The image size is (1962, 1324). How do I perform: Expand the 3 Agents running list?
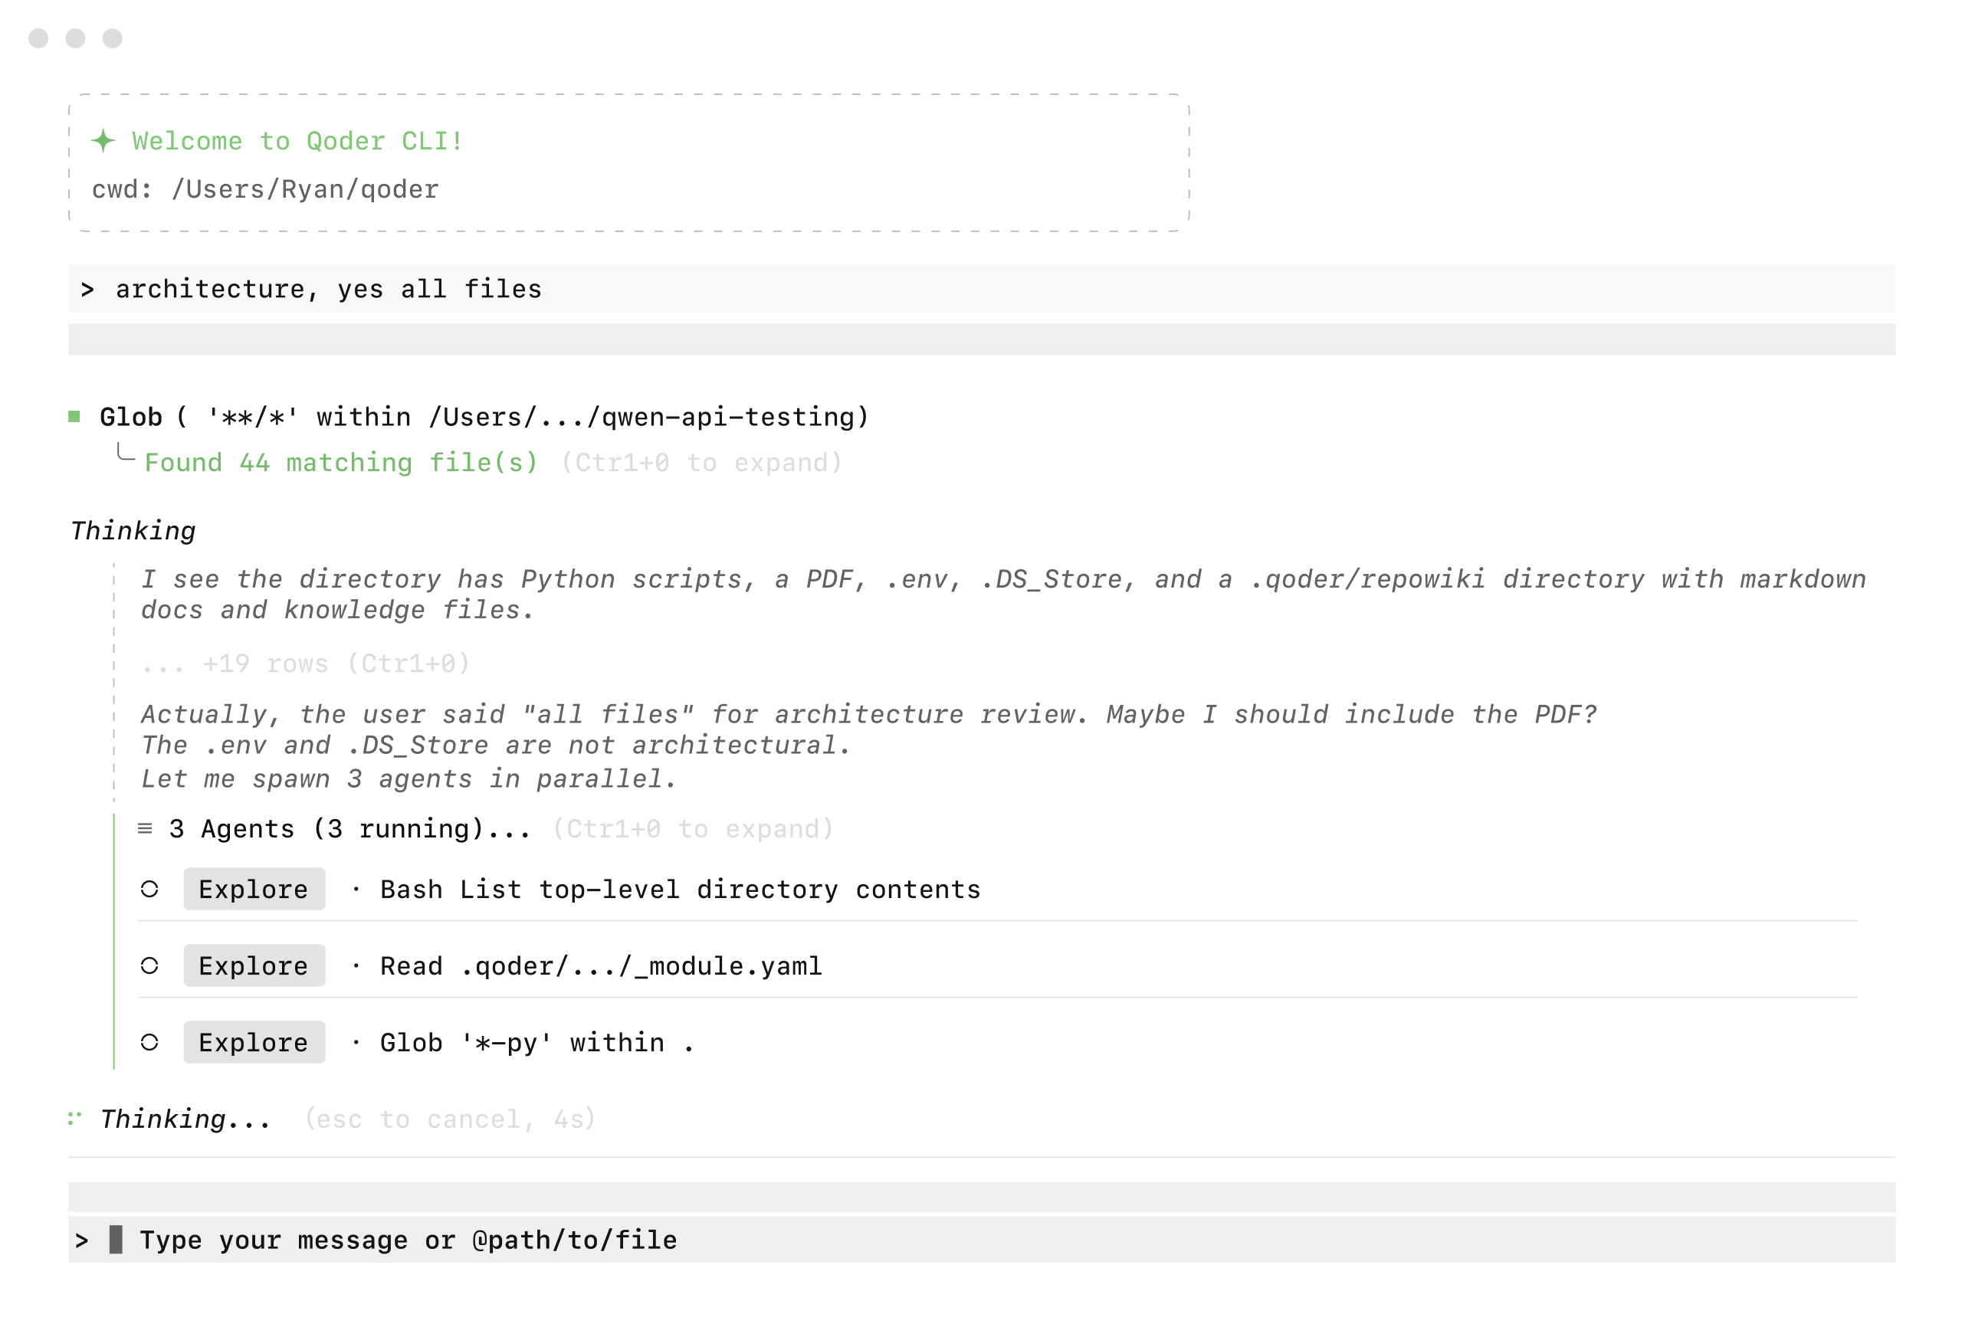click(x=693, y=829)
